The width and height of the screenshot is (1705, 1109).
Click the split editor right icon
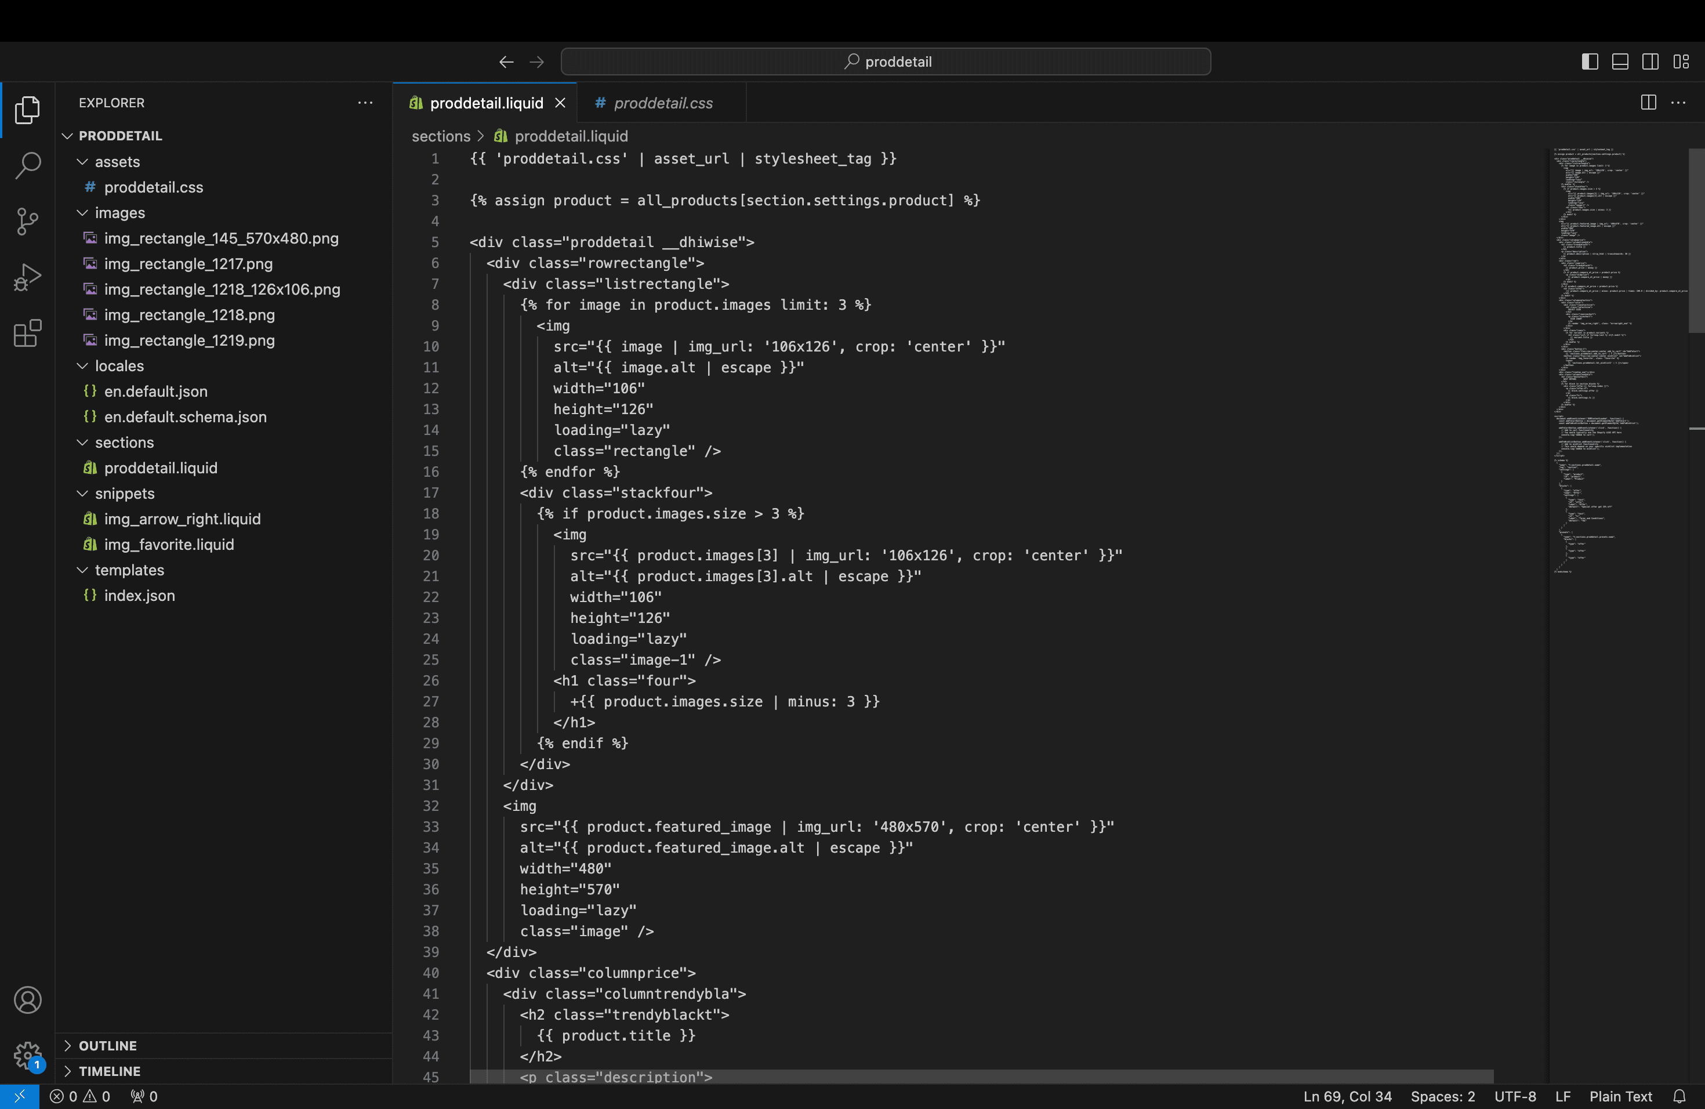point(1648,103)
